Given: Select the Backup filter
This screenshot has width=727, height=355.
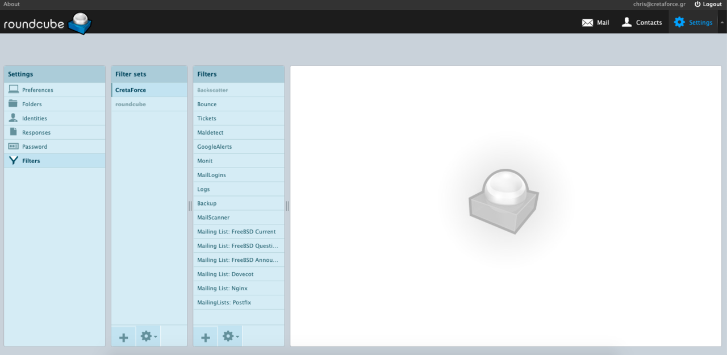Looking at the screenshot, I should (x=239, y=203).
